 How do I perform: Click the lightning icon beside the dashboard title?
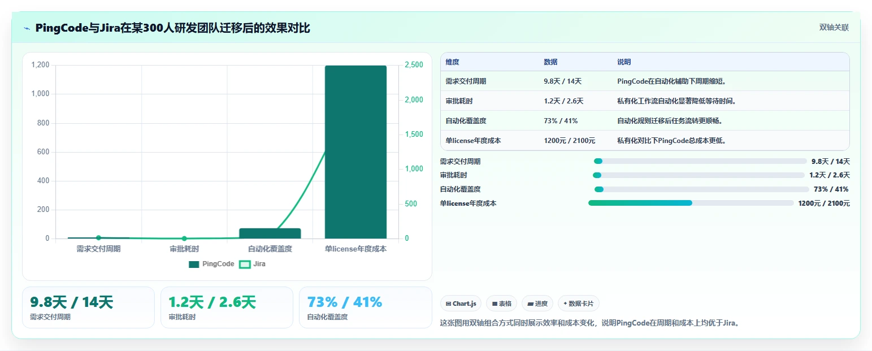pyautogui.click(x=27, y=28)
